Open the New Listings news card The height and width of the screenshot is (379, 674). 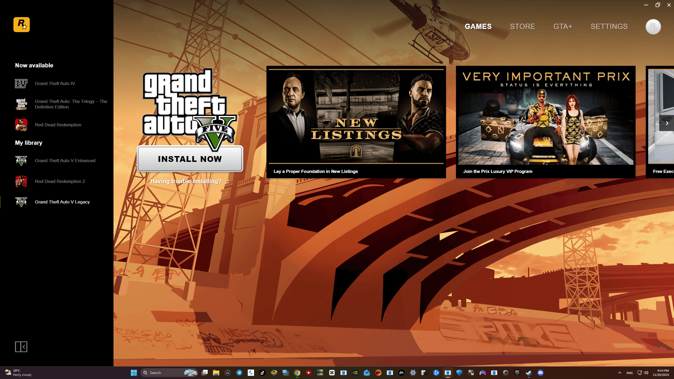pos(356,122)
